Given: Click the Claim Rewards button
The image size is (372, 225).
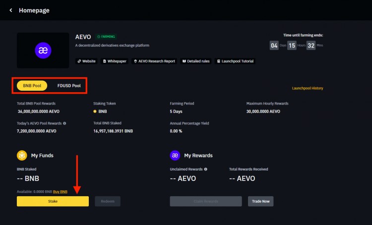Looking at the screenshot, I should click(x=206, y=201).
